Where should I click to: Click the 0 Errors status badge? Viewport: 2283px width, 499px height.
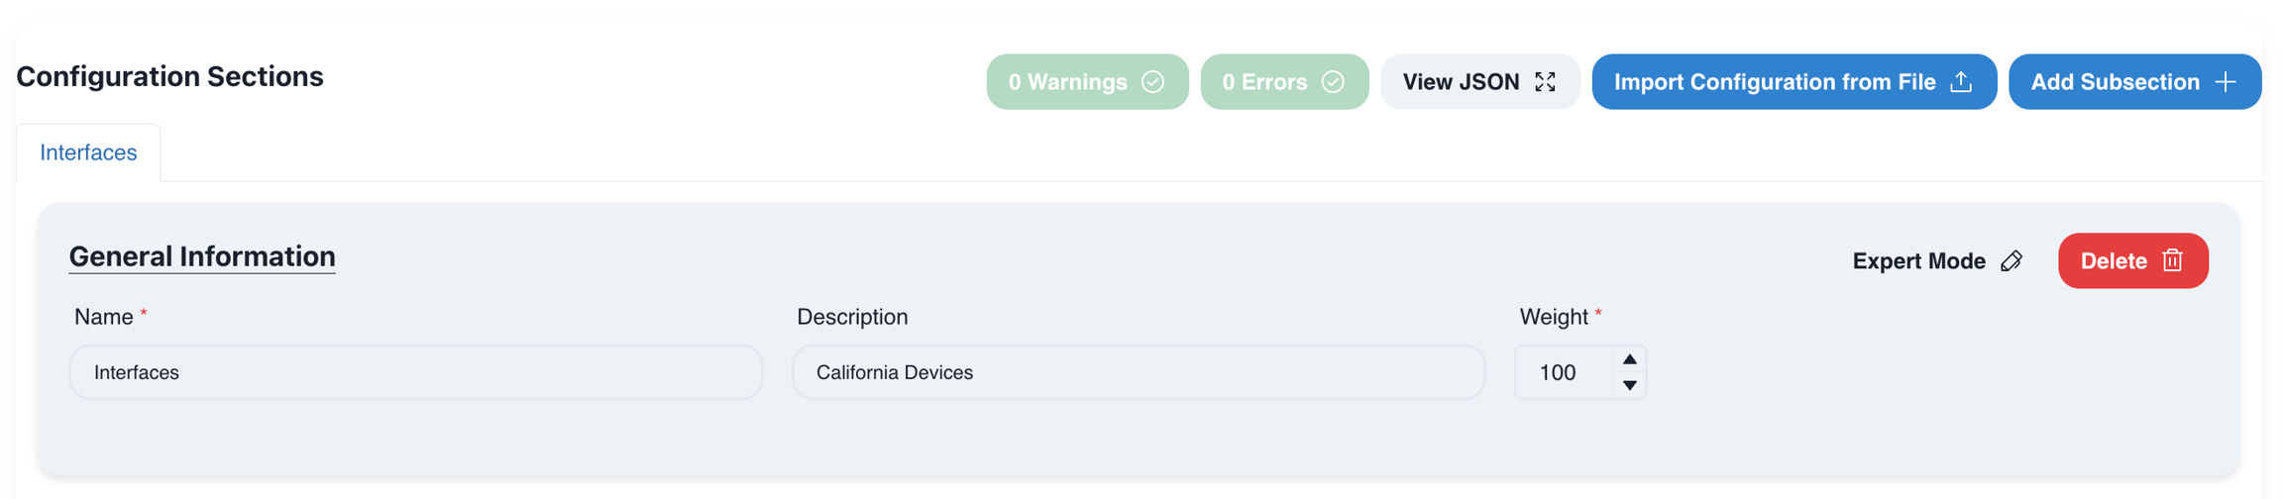1264,82
